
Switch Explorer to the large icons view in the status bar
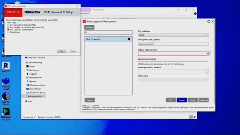tap(195, 117)
